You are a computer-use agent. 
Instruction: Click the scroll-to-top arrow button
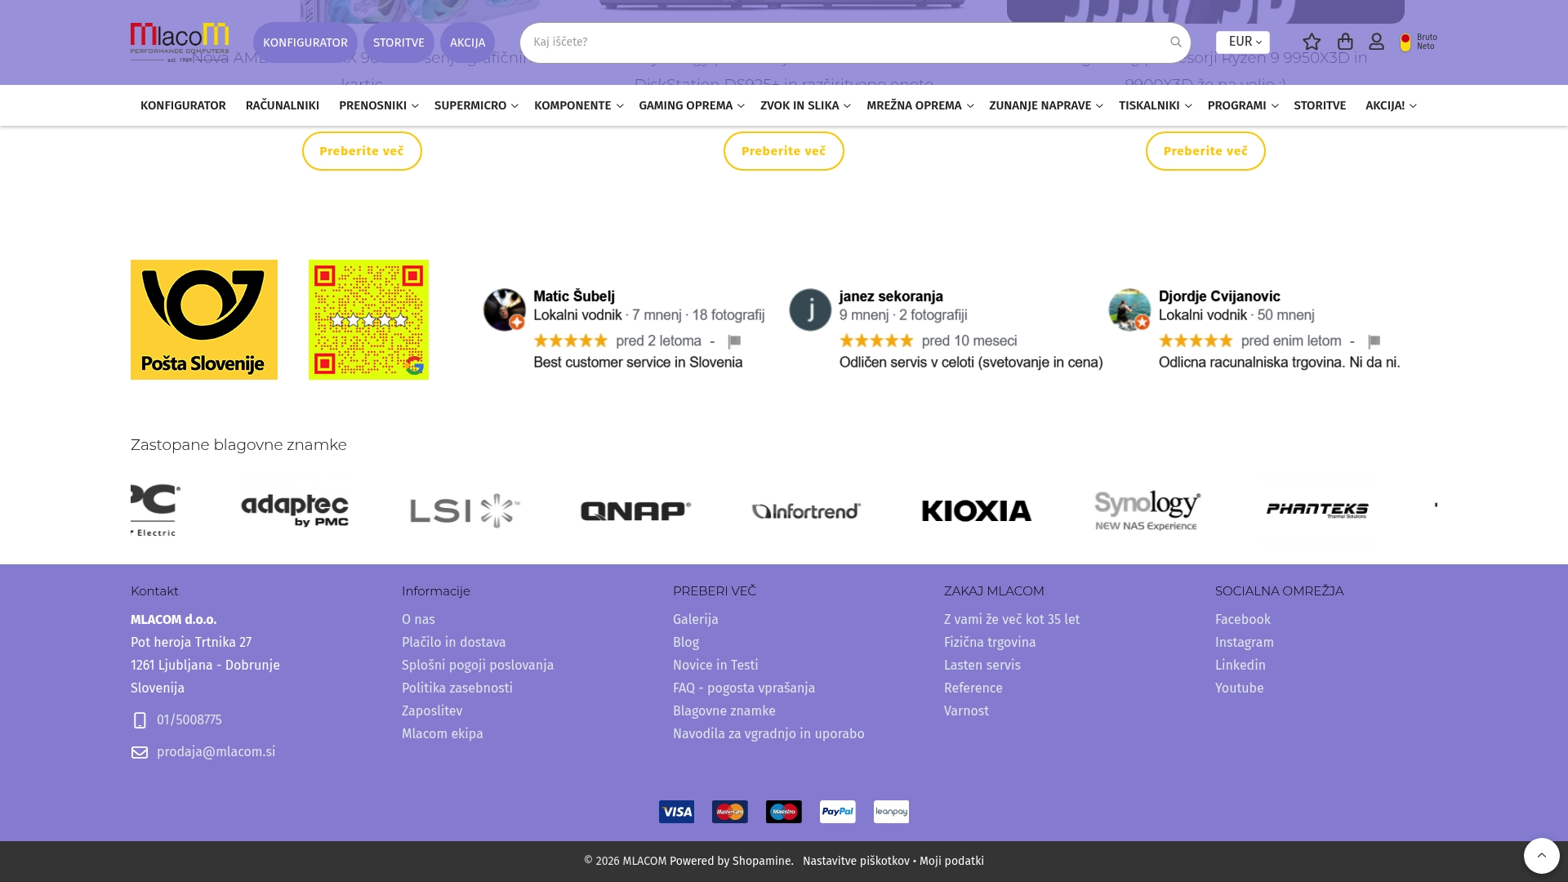pos(1542,856)
